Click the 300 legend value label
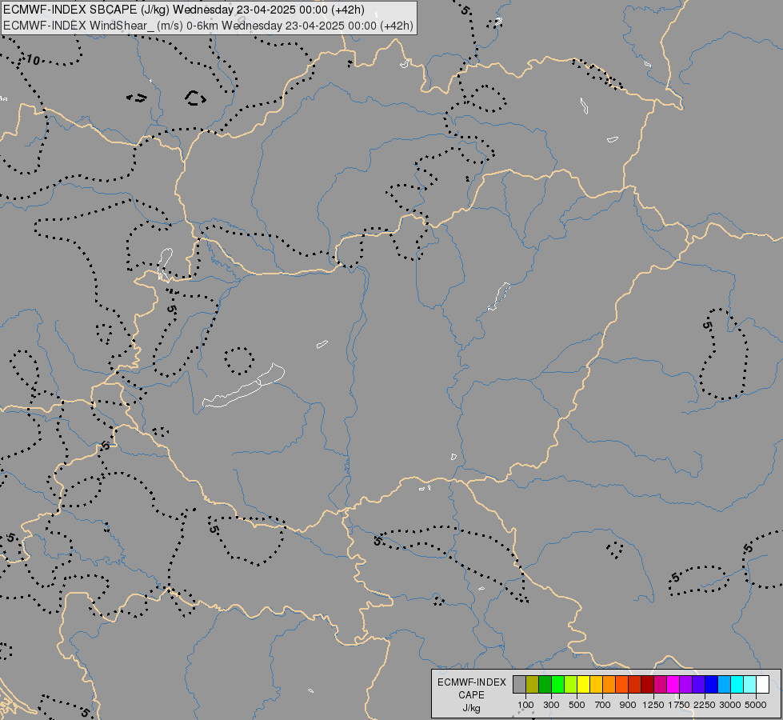Screen dimensions: 783x720 (551, 705)
